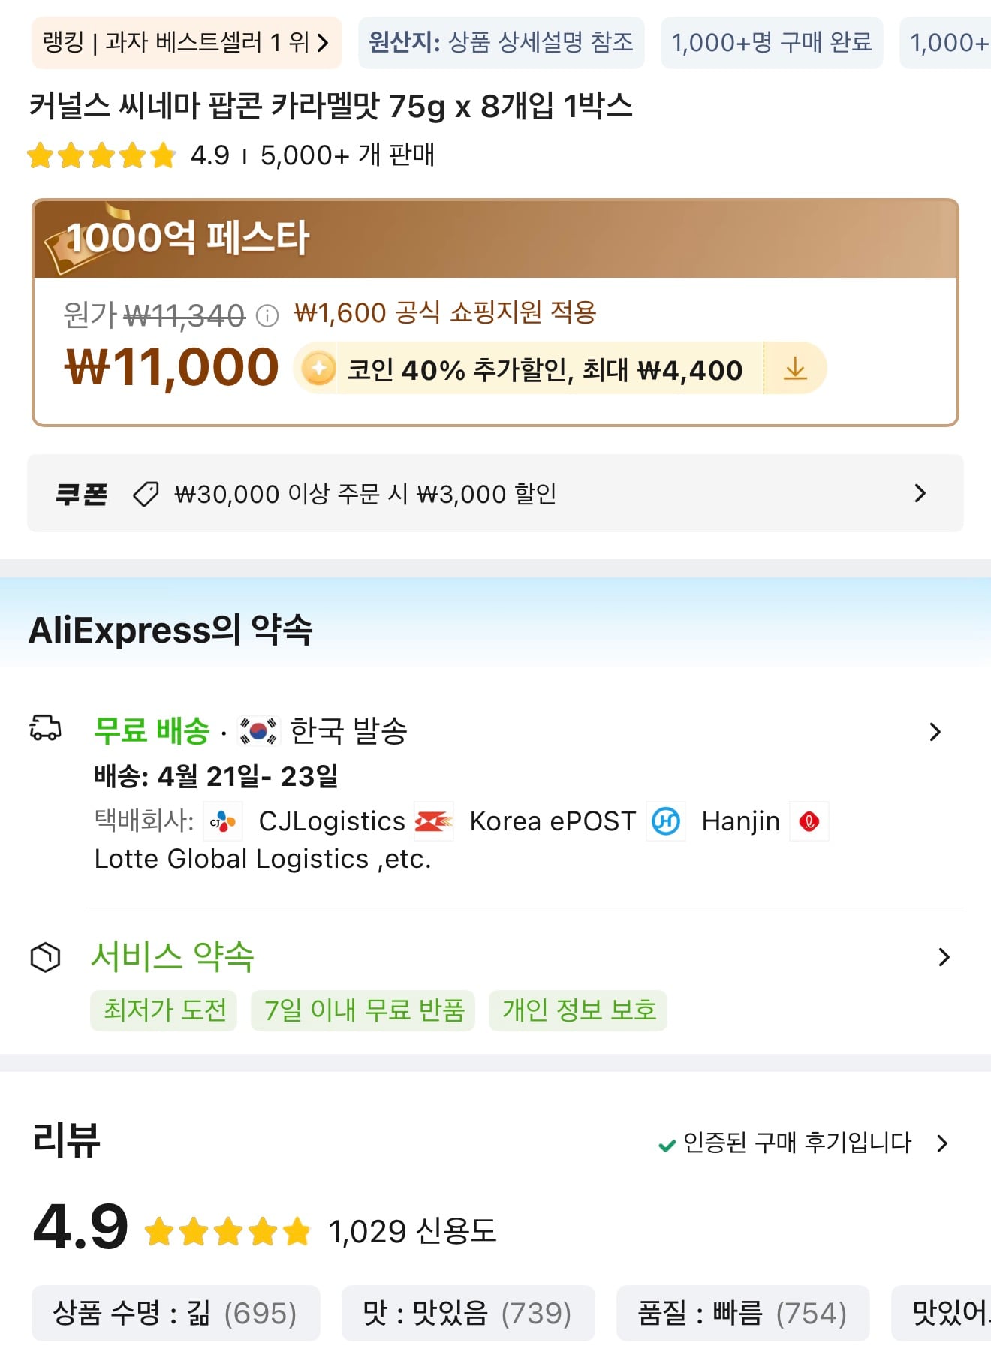Click the Korea ePOST carrier icon

[434, 821]
